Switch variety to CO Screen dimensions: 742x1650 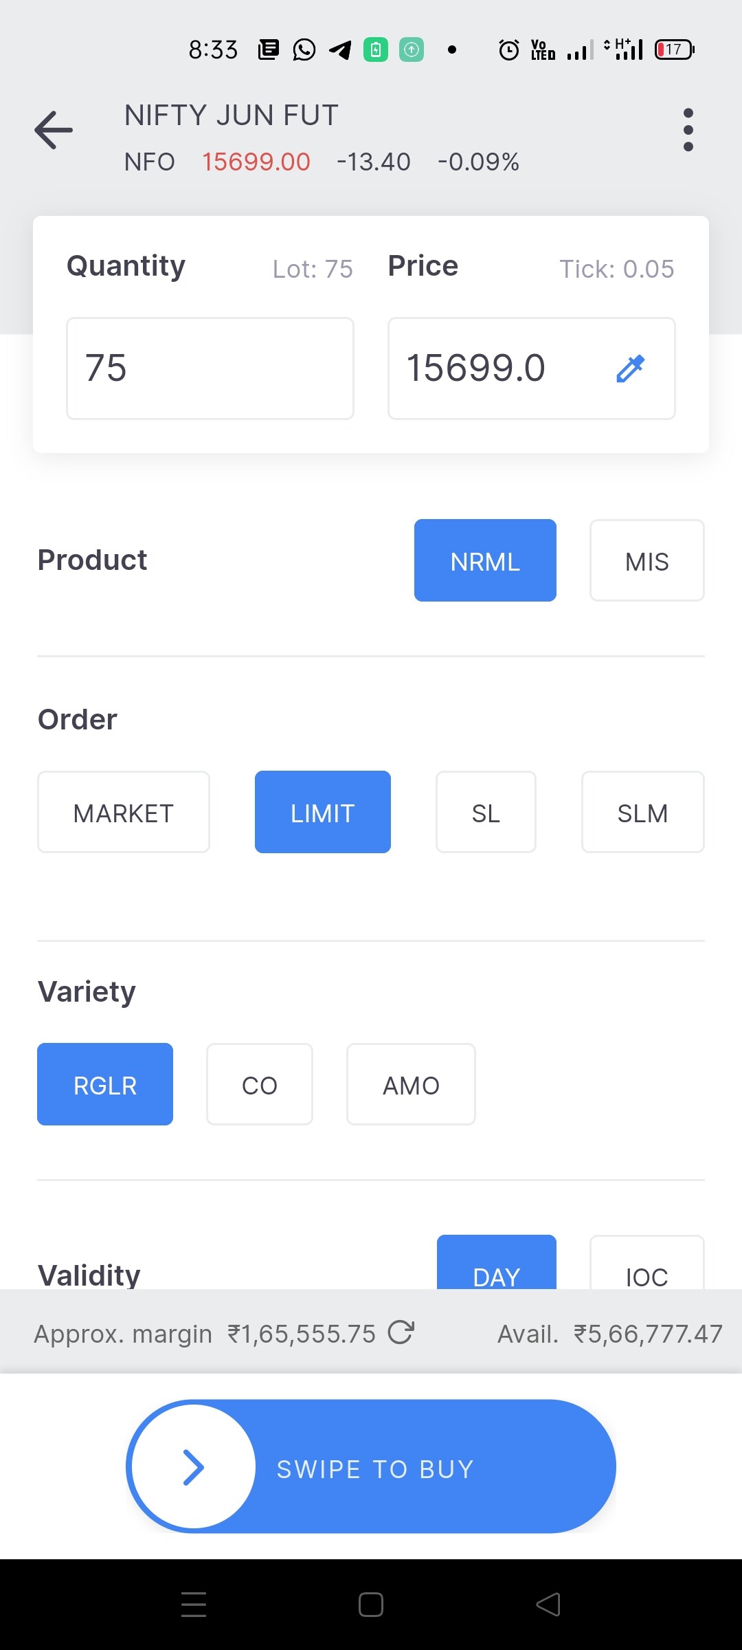point(260,1084)
